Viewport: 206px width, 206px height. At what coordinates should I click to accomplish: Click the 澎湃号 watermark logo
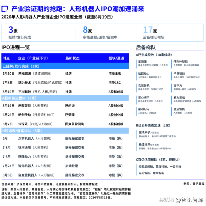click(166, 200)
